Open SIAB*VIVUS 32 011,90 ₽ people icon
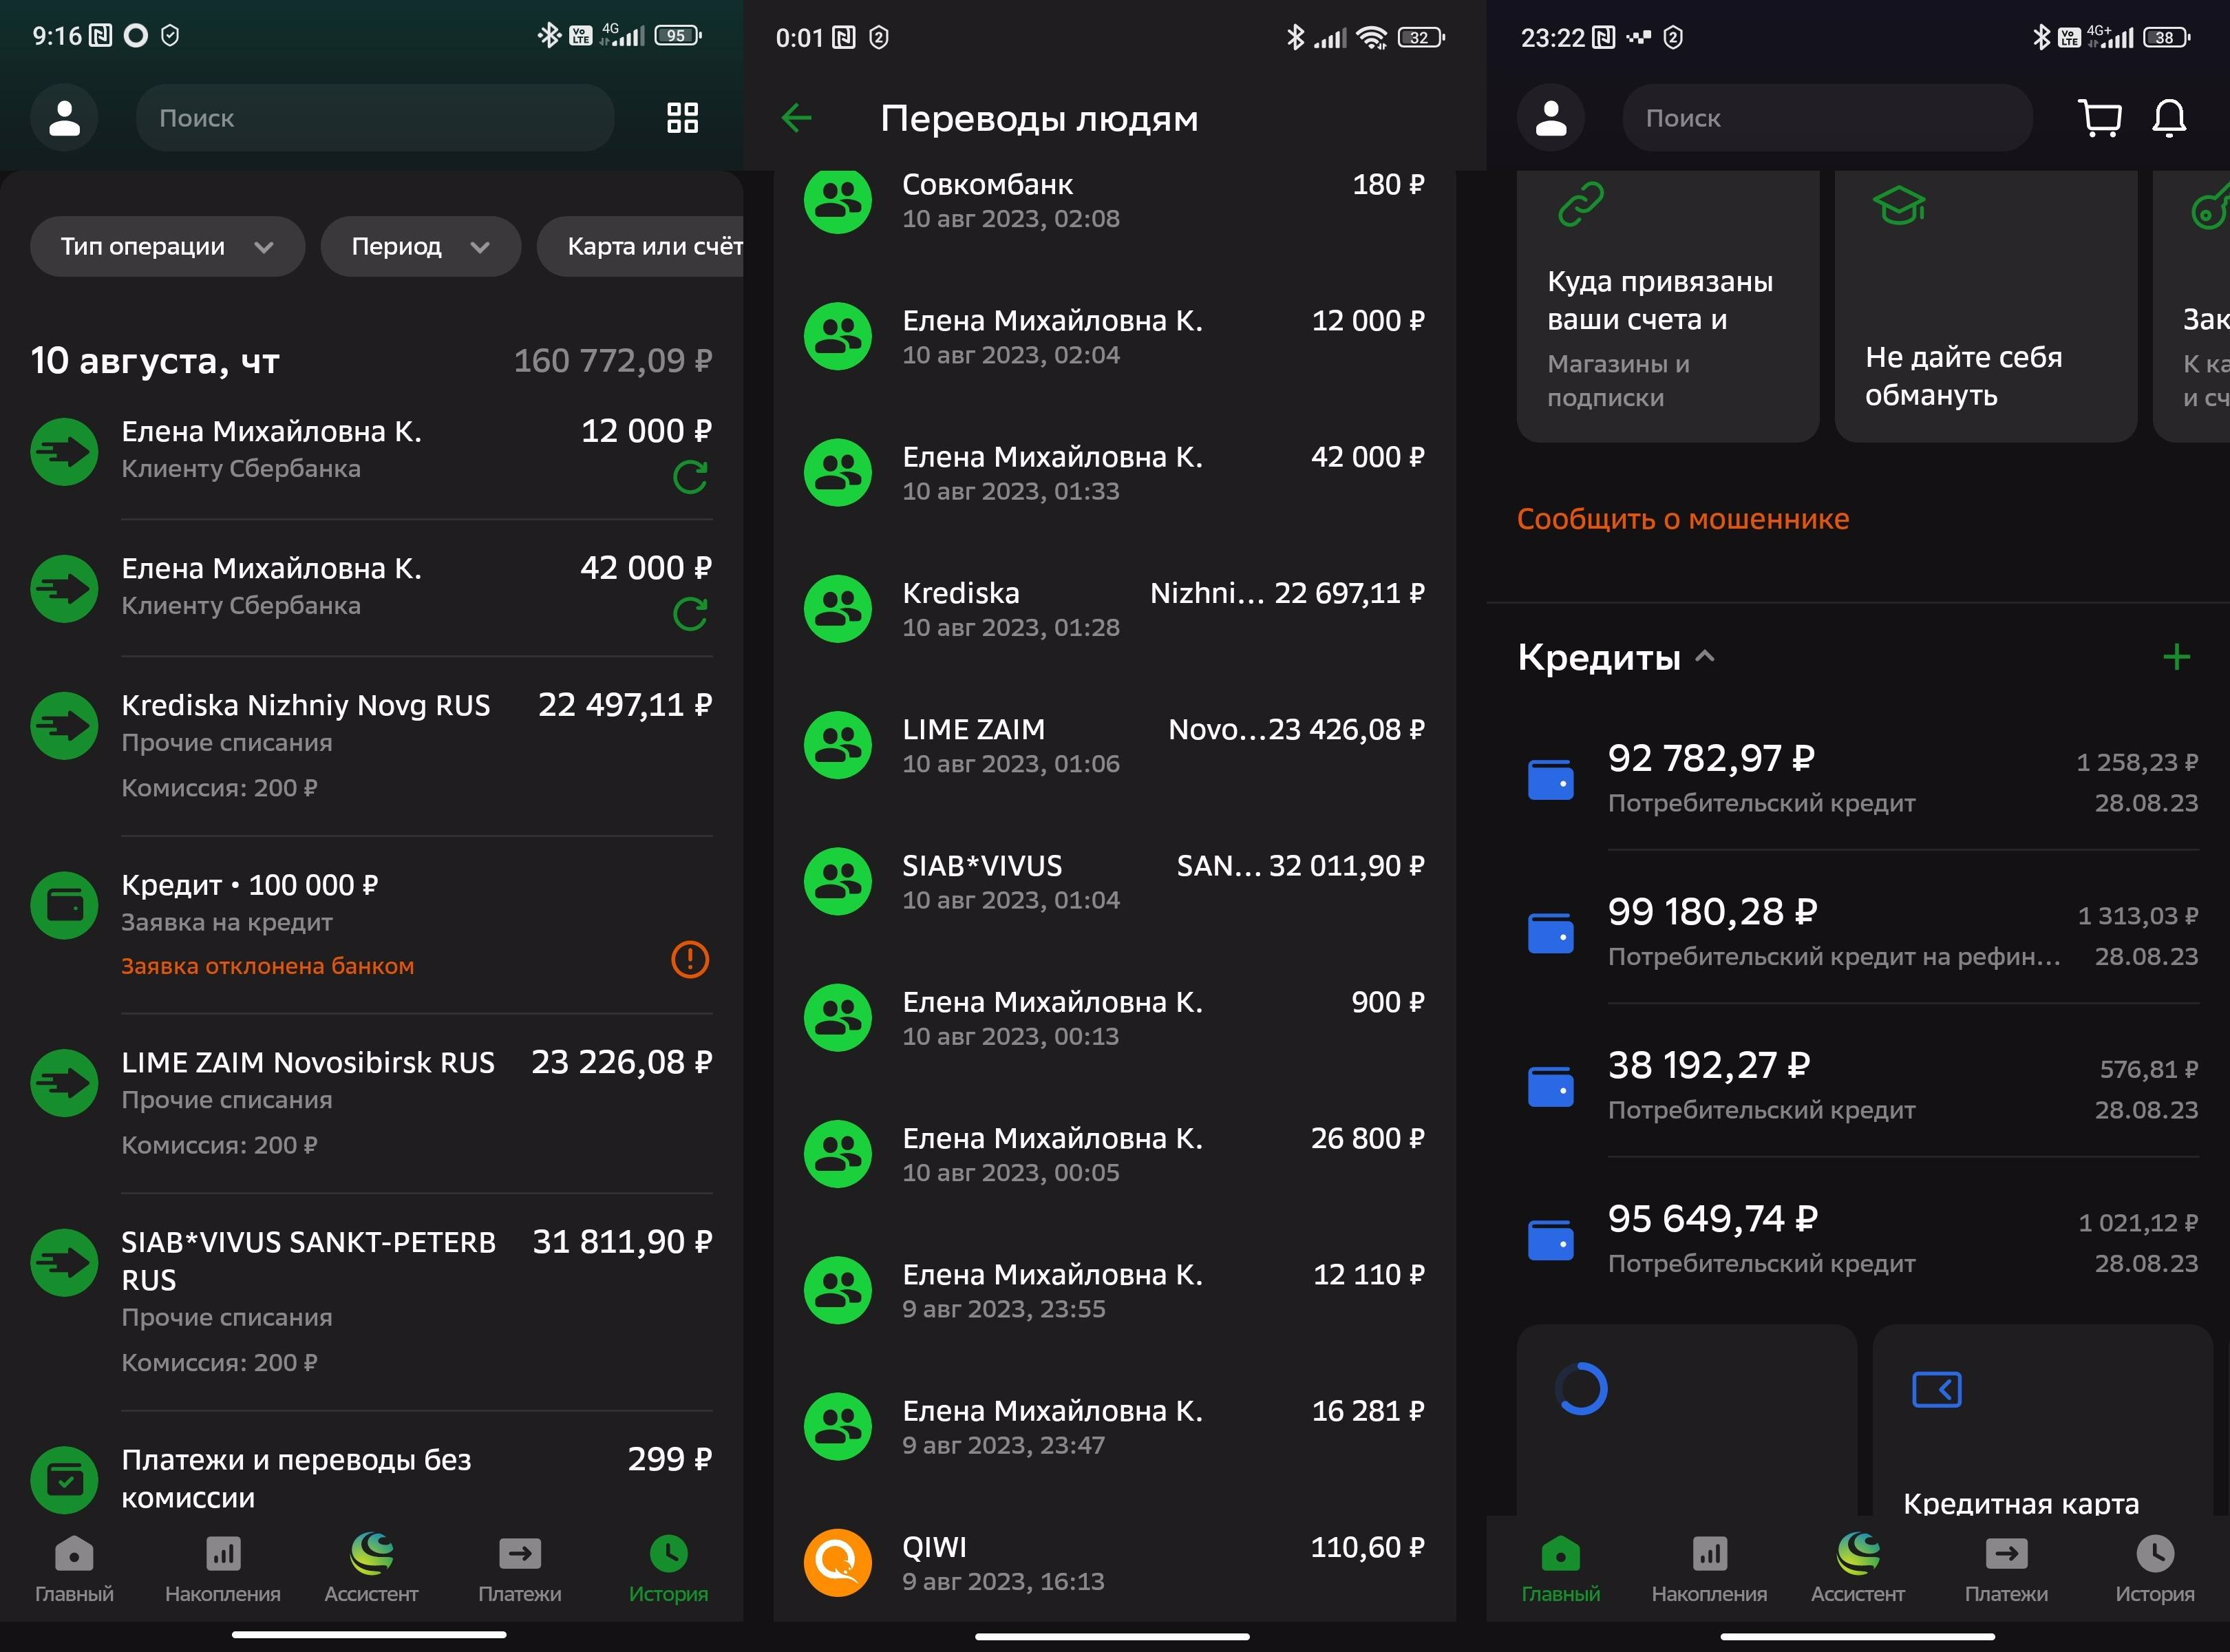 click(838, 881)
